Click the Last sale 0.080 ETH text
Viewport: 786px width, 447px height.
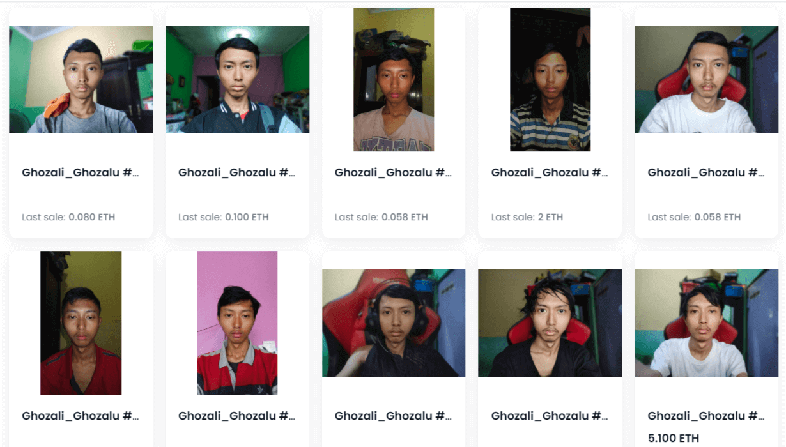(x=68, y=217)
